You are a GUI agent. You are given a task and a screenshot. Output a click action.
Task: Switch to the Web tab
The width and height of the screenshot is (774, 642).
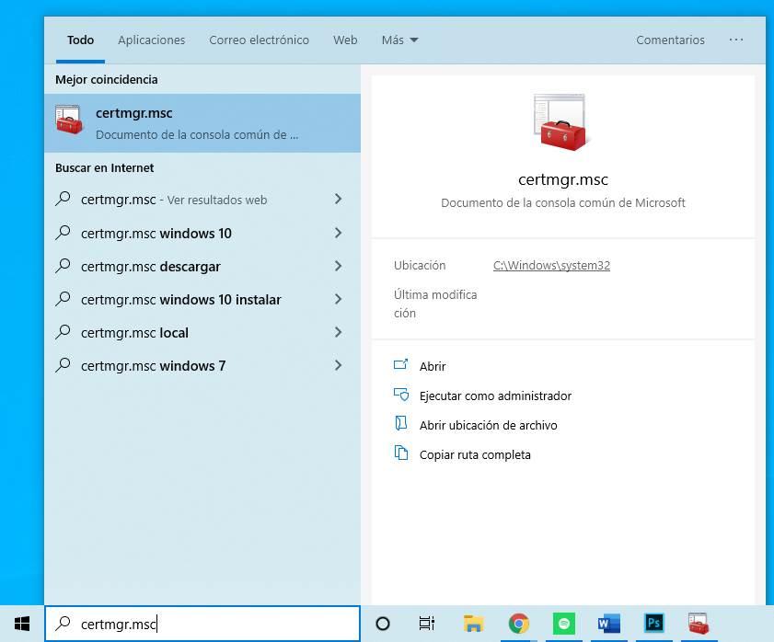click(345, 40)
